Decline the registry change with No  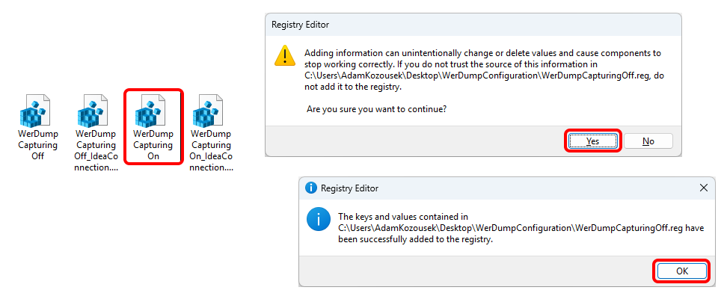(648, 141)
